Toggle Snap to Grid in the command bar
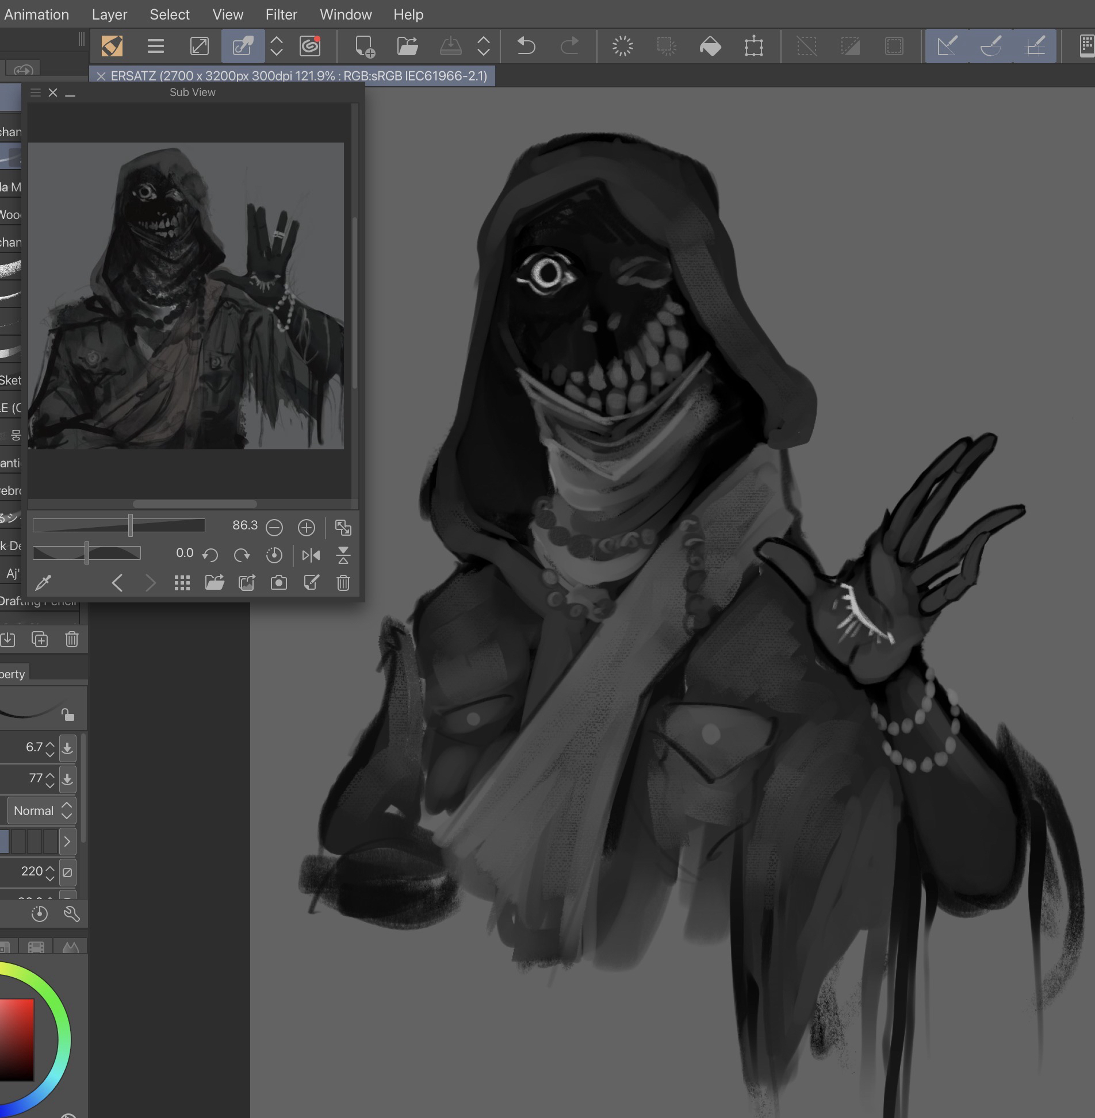This screenshot has width=1095, height=1118. pos(1035,46)
